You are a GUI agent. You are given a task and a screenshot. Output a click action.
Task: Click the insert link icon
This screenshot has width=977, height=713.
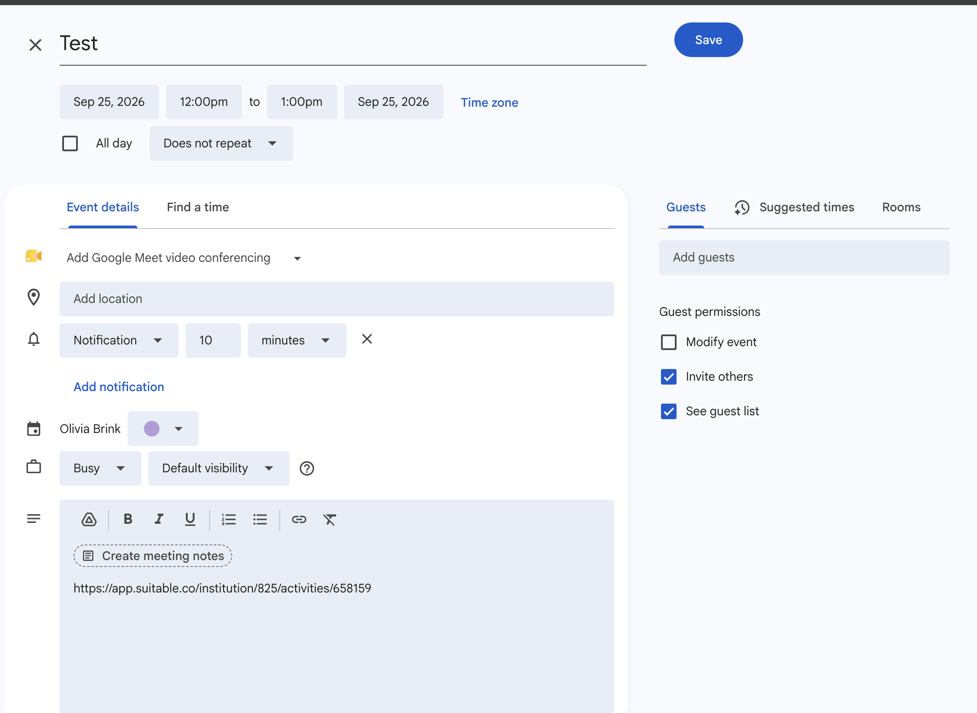[x=299, y=519]
